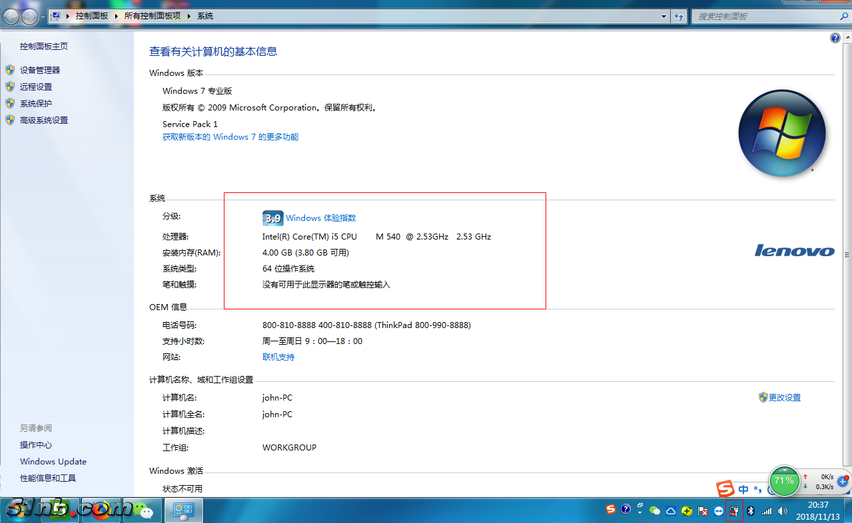The height and width of the screenshot is (523, 852).
Task: Select 高级系统设置 in the left sidebar
Action: (x=44, y=120)
